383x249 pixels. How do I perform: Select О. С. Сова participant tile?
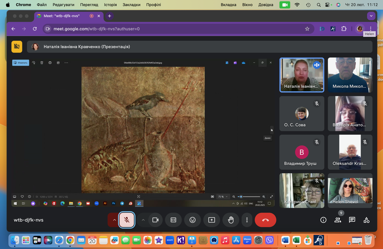tap(302, 113)
